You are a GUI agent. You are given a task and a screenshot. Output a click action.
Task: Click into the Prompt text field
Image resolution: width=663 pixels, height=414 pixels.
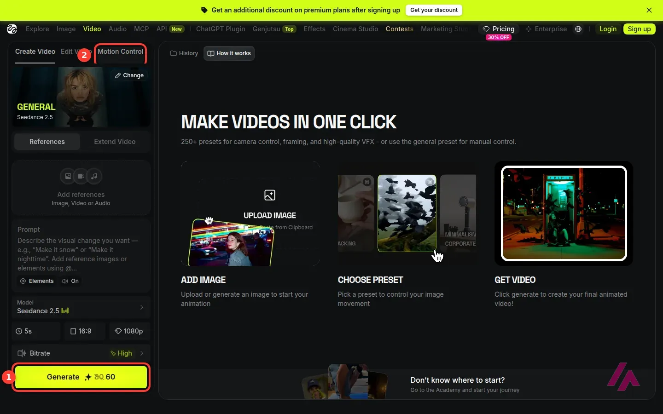point(81,254)
